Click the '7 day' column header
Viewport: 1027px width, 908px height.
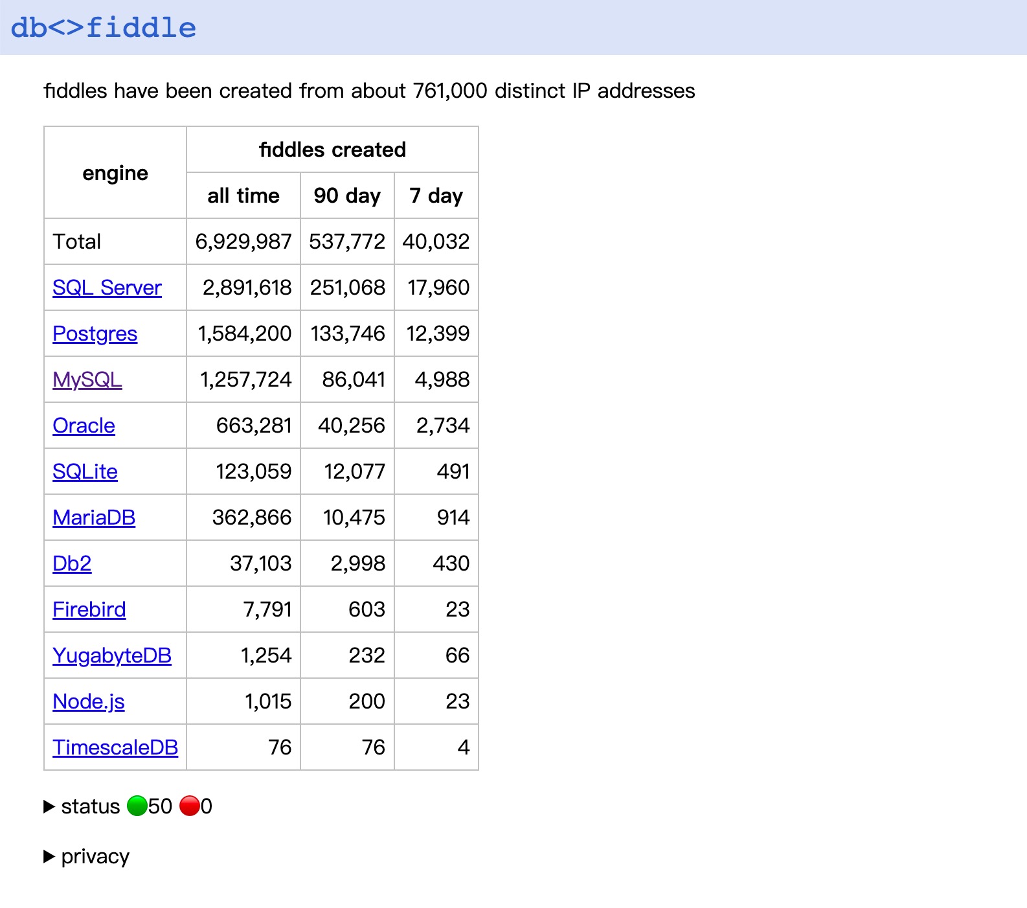436,196
